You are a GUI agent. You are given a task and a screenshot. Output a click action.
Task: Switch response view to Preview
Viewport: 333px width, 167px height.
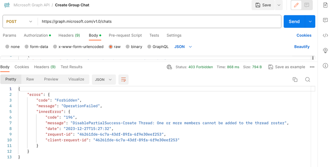(51, 79)
